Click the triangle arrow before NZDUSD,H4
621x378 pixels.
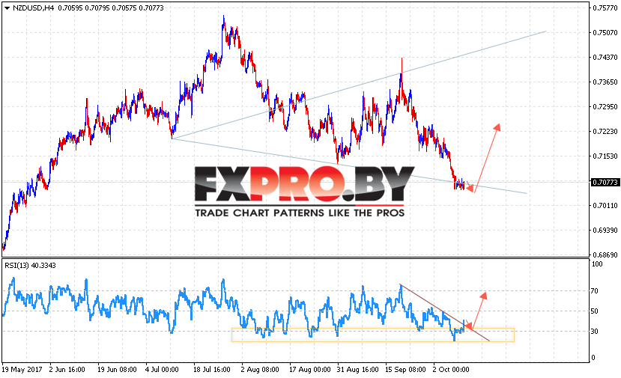(7, 8)
